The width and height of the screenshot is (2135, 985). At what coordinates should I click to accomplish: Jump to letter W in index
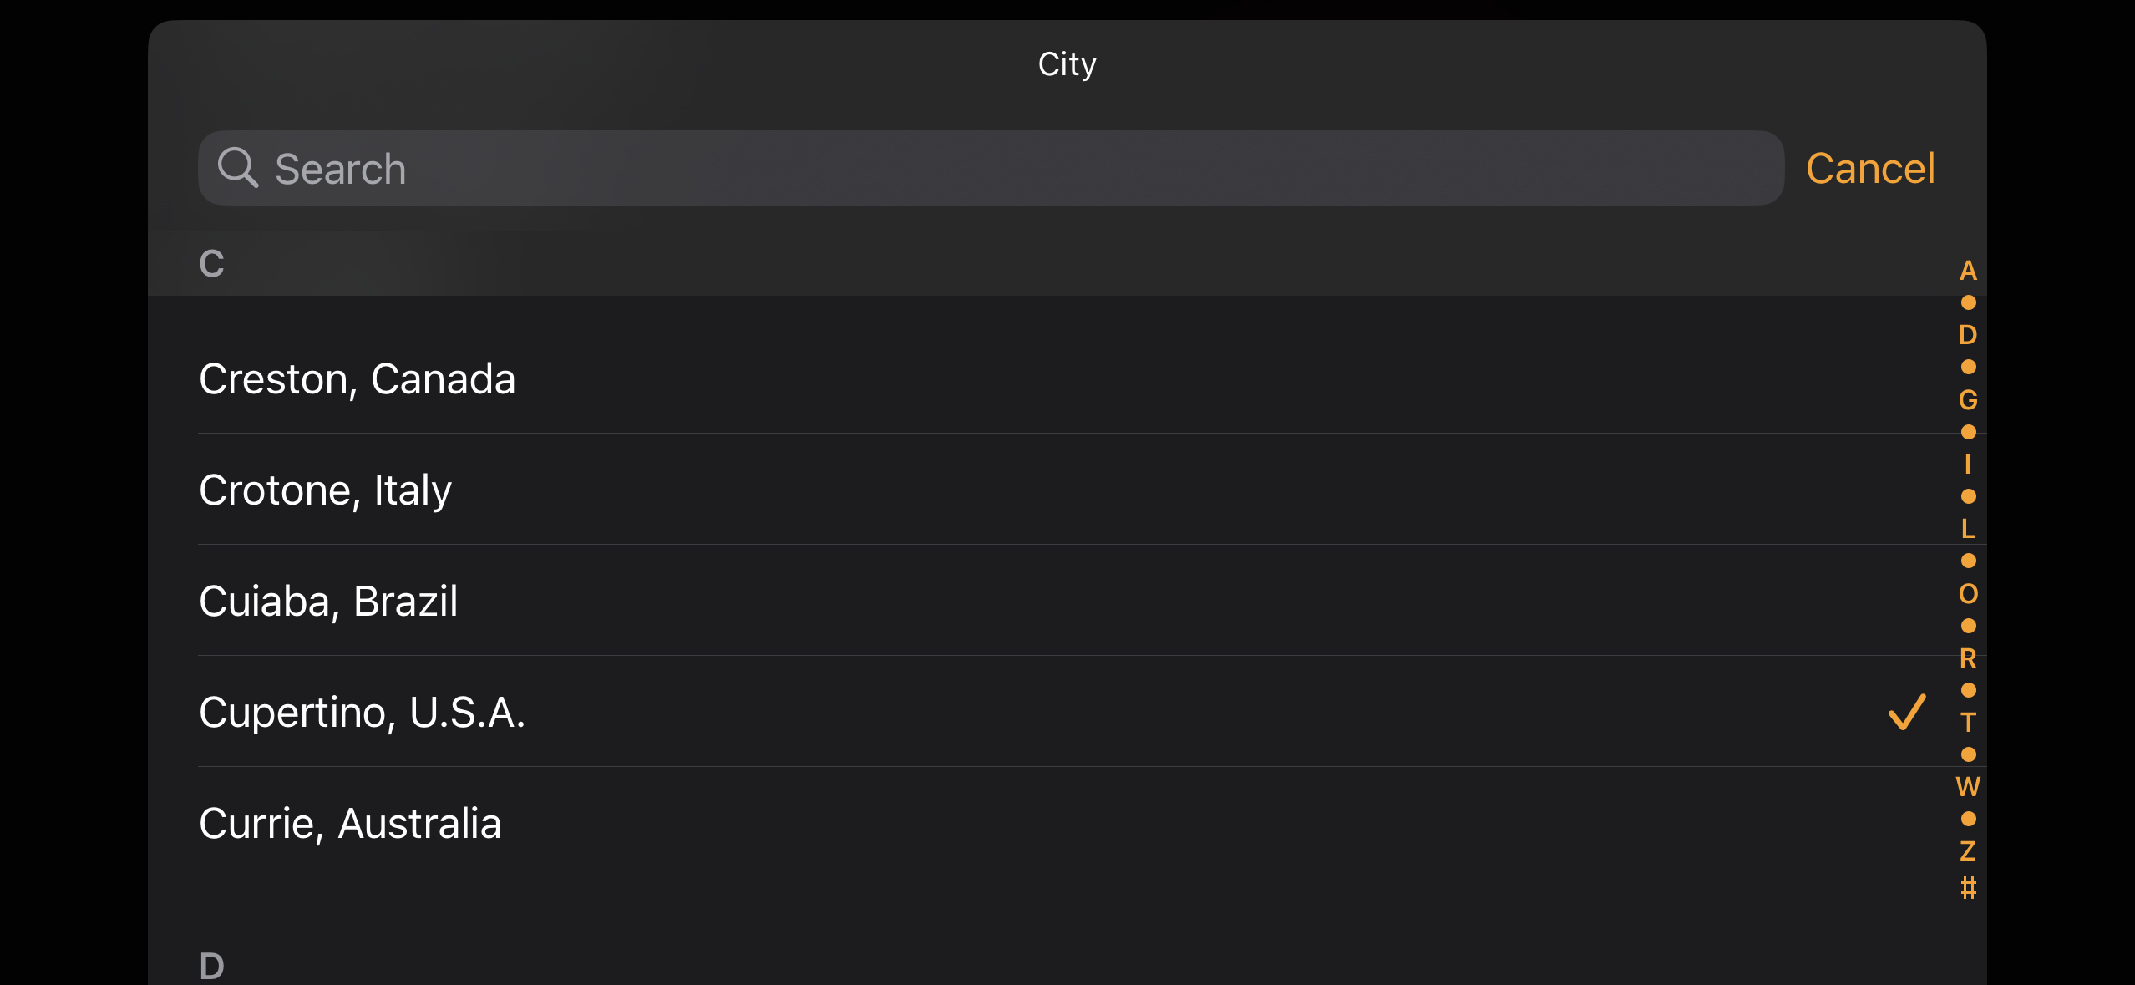point(1968,786)
